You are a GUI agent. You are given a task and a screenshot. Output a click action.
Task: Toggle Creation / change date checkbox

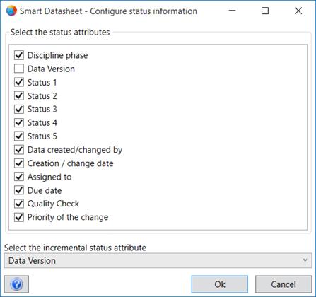tap(19, 163)
